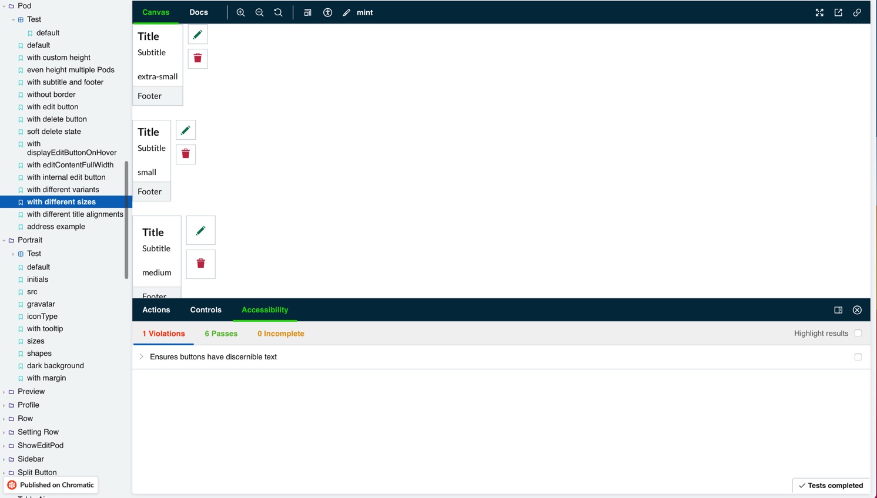Open the even height multiple Pods story
The image size is (877, 498).
coord(71,70)
